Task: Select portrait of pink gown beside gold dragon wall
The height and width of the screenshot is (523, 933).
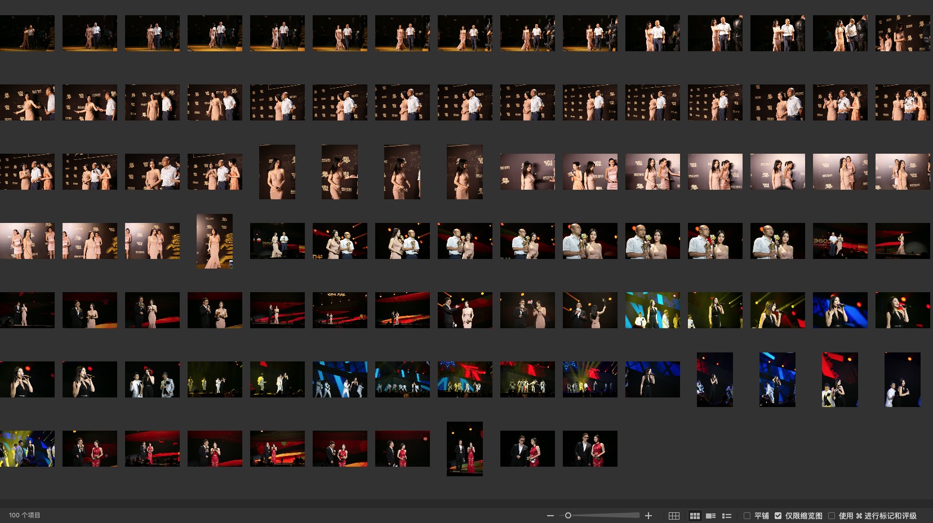Action: (x=215, y=241)
